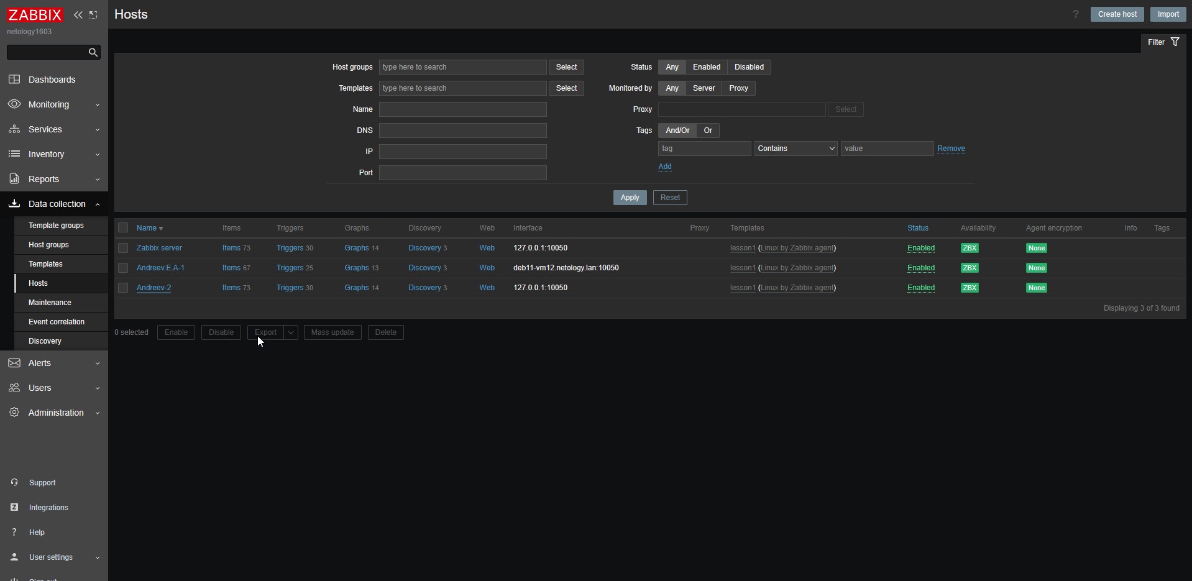
Task: Open Template groups submenu item
Action: pyautogui.click(x=61, y=226)
